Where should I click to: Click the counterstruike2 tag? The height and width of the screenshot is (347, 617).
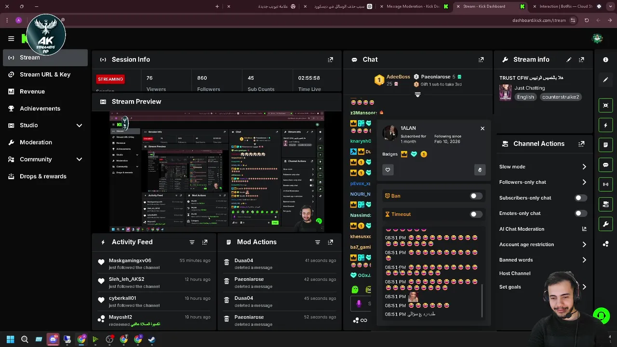(x=560, y=97)
